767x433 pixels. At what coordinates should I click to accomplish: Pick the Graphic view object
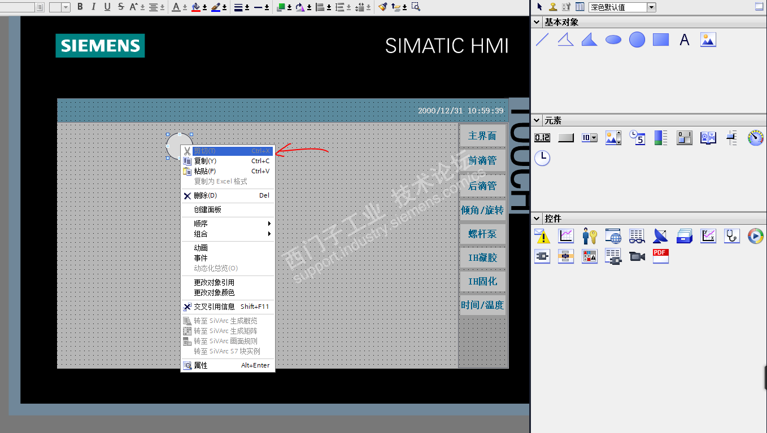point(708,40)
